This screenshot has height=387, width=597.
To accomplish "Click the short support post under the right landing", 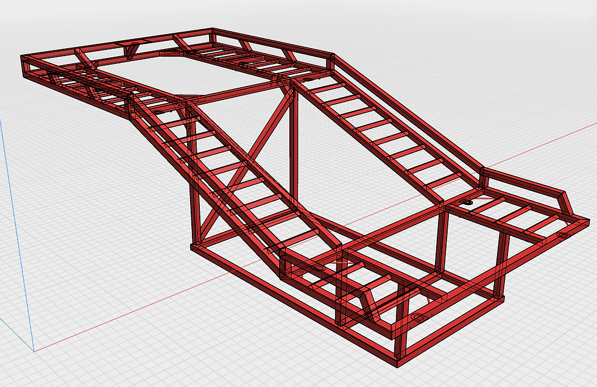I will click(442, 241).
